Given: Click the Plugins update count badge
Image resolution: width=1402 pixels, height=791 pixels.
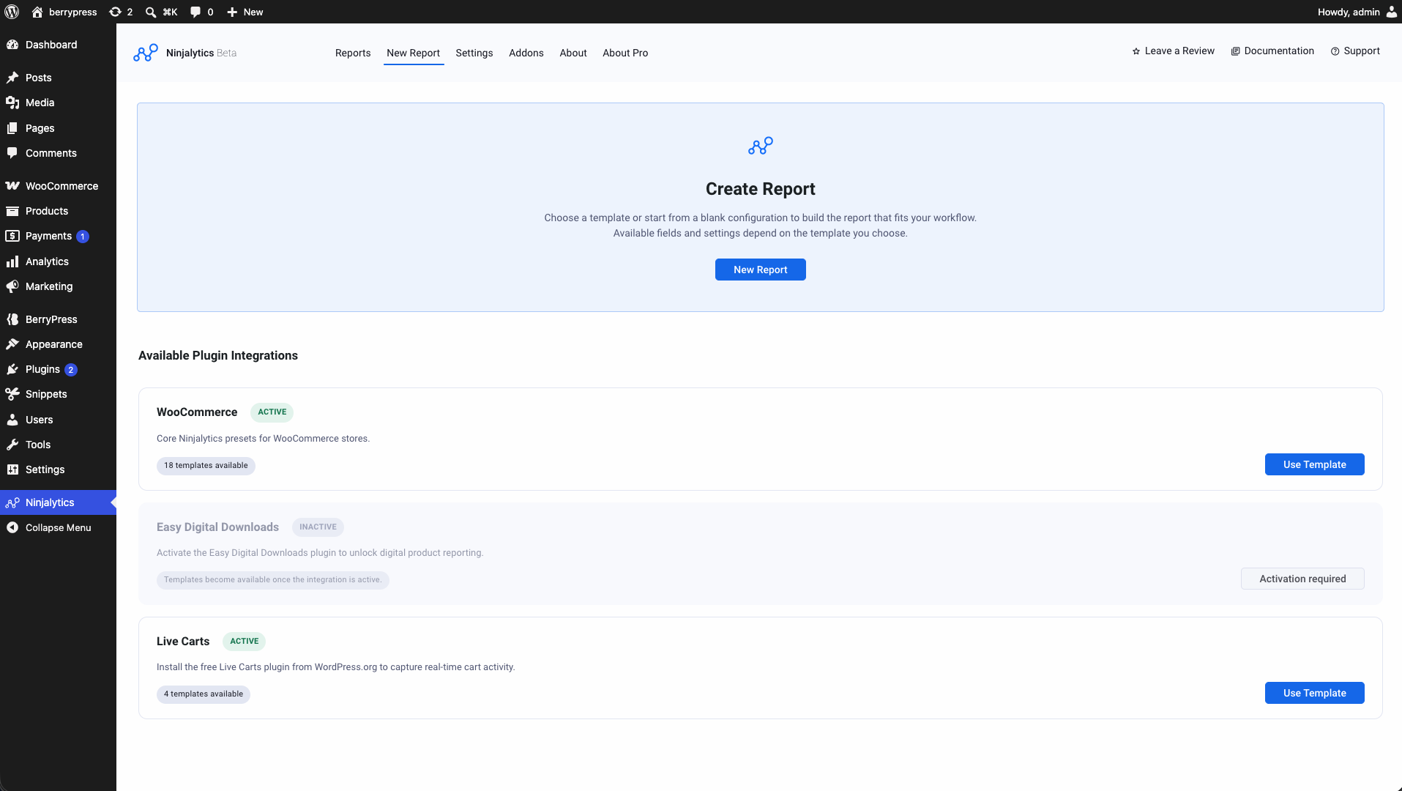Looking at the screenshot, I should point(70,370).
